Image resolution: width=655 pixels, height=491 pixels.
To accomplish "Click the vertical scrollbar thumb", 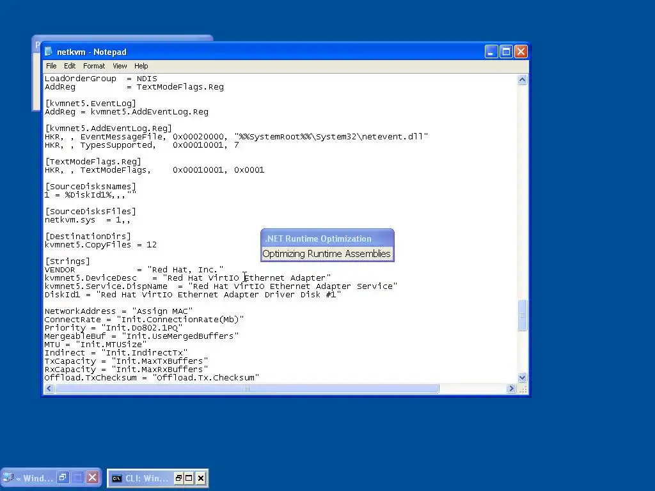I will (522, 315).
